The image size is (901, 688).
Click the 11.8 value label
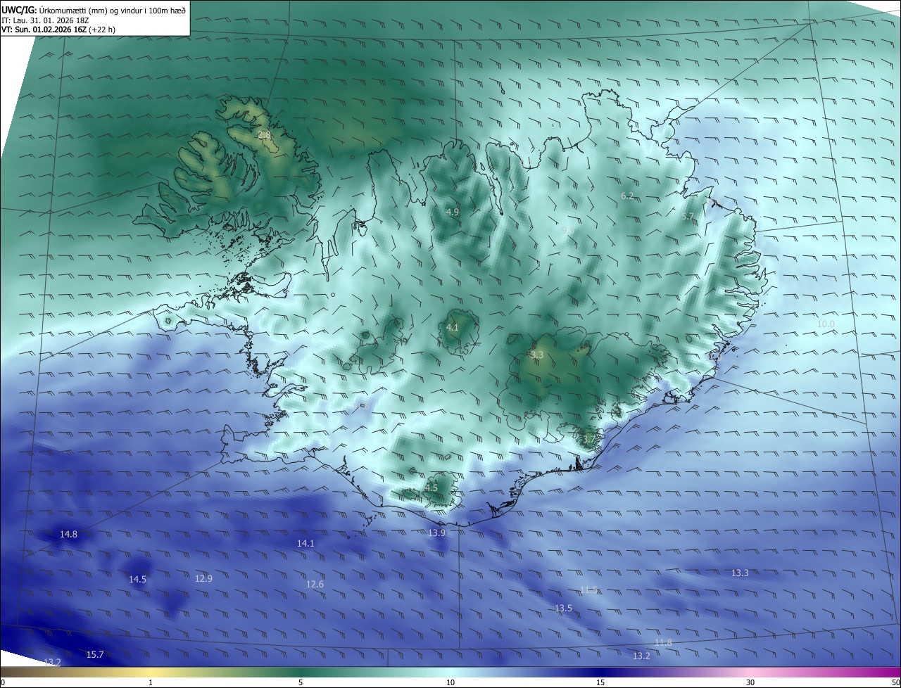663,643
